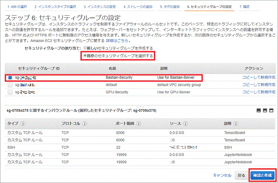Click the port 22 cell
Image resolution: width=278 pixels, height=183 pixels.
(118, 147)
